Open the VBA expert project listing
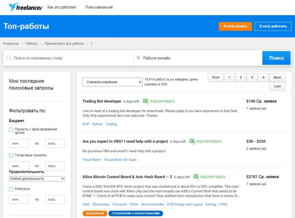This screenshot has width=295, height=218. coord(125,141)
